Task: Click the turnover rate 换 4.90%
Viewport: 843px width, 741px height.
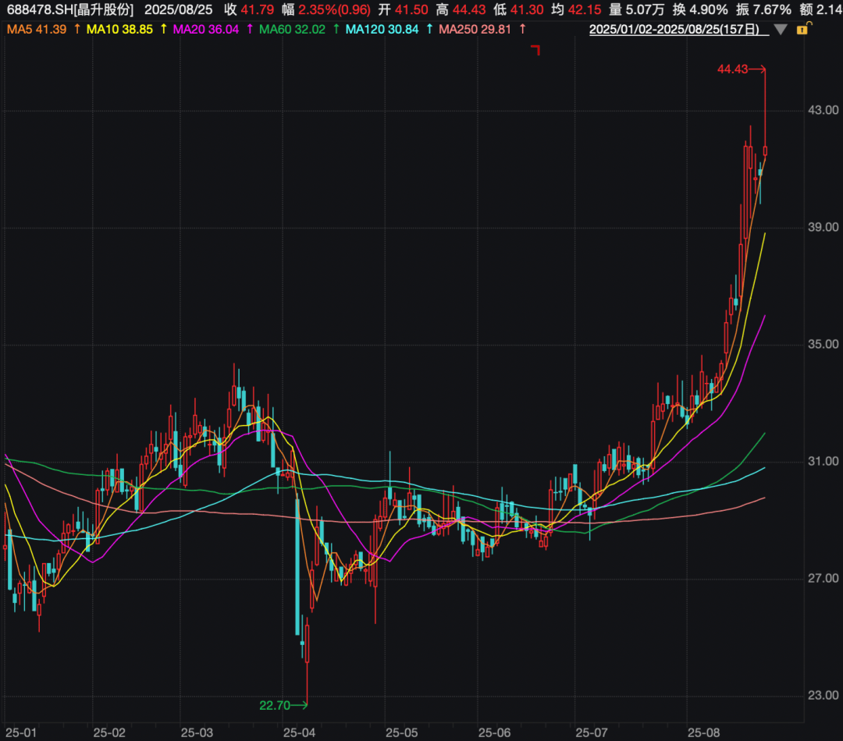Action: click(700, 9)
